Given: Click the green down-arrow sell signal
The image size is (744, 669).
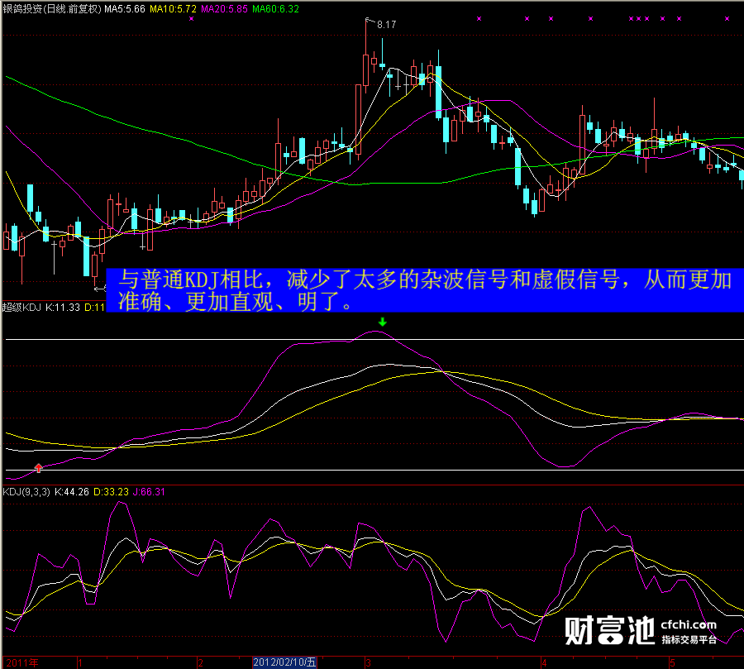Looking at the screenshot, I should click(383, 322).
